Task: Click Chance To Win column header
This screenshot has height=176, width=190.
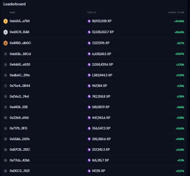Action: pyautogui.click(x=176, y=13)
